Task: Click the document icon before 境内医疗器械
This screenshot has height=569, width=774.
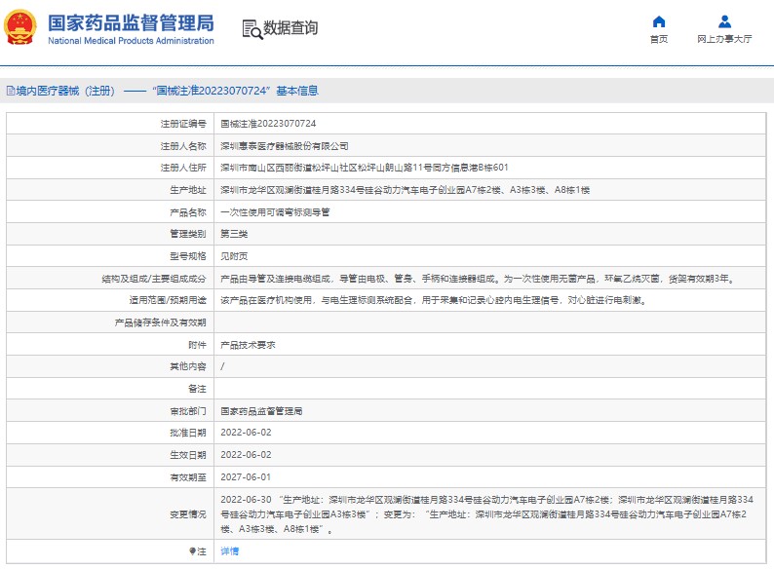Action: 10,91
